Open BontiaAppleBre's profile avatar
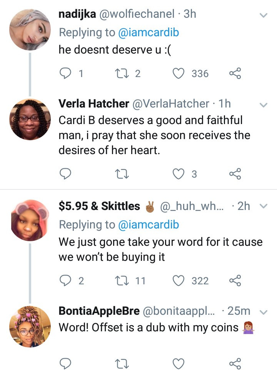The height and width of the screenshot is (371, 277). (x=30, y=326)
